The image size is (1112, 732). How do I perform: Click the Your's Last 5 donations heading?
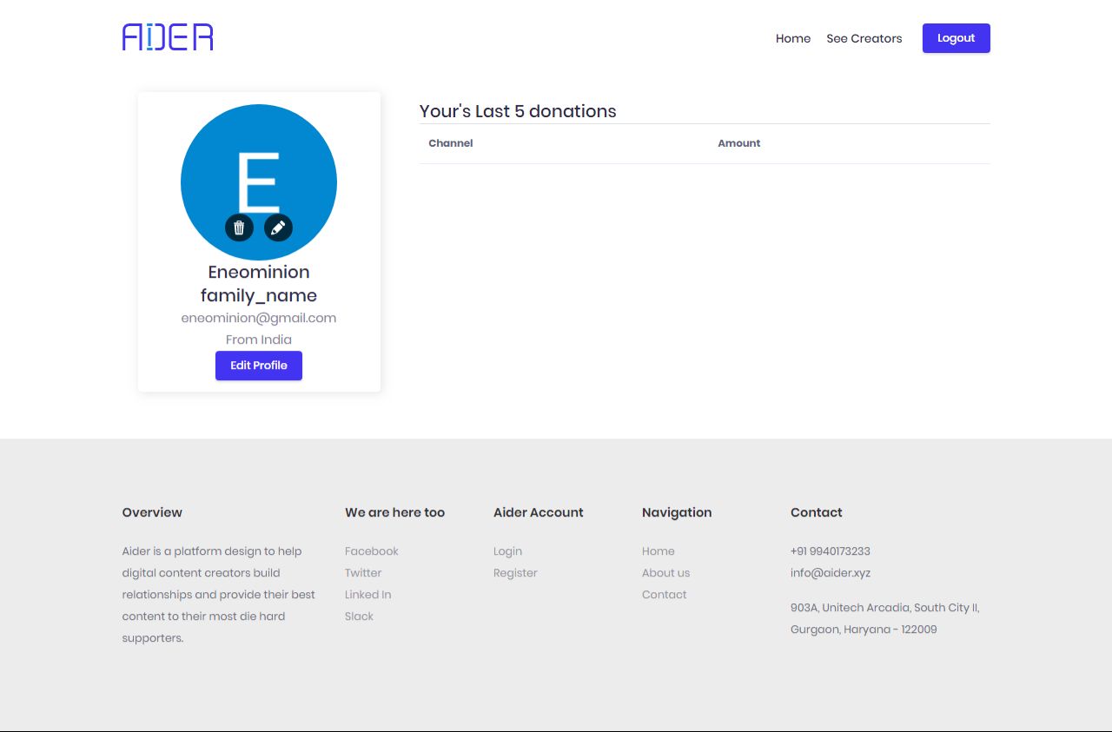pyautogui.click(x=518, y=111)
